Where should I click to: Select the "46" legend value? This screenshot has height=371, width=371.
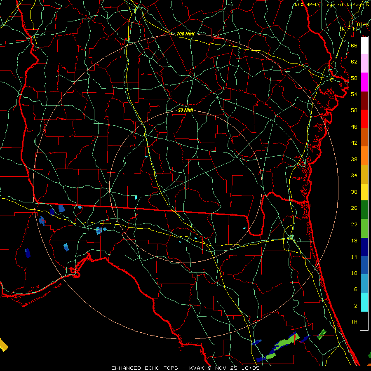point(354,127)
